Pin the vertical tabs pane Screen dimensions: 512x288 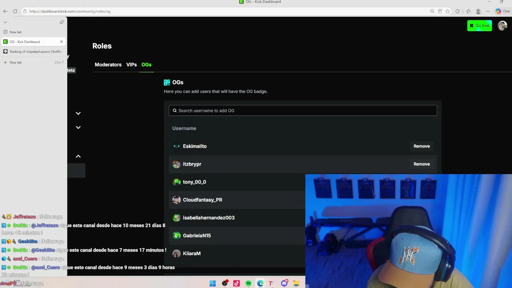tap(62, 22)
